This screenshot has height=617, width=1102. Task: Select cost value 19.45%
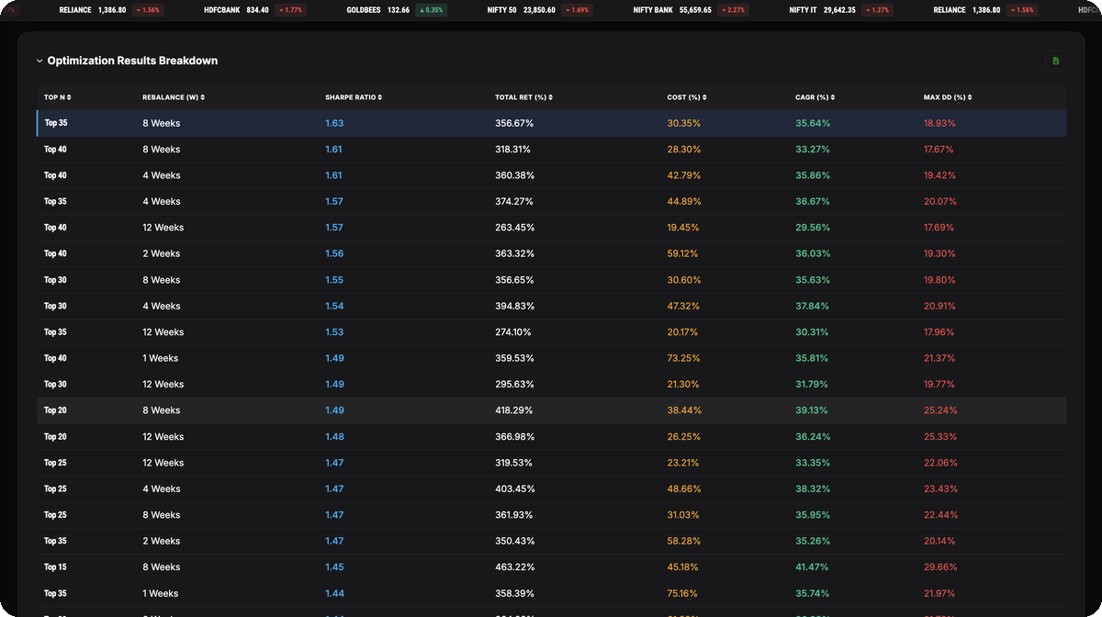click(x=683, y=228)
